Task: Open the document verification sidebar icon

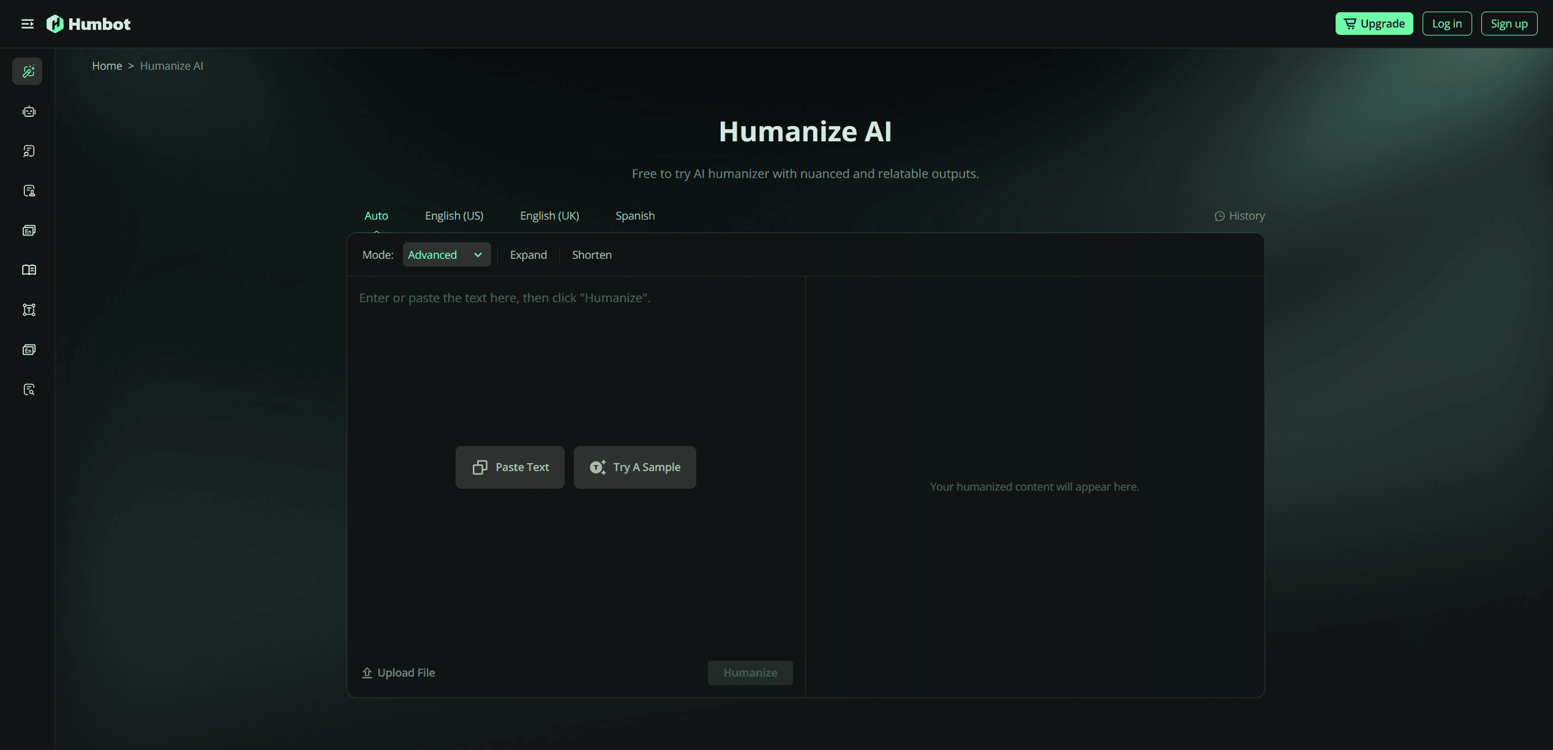Action: [x=28, y=190]
